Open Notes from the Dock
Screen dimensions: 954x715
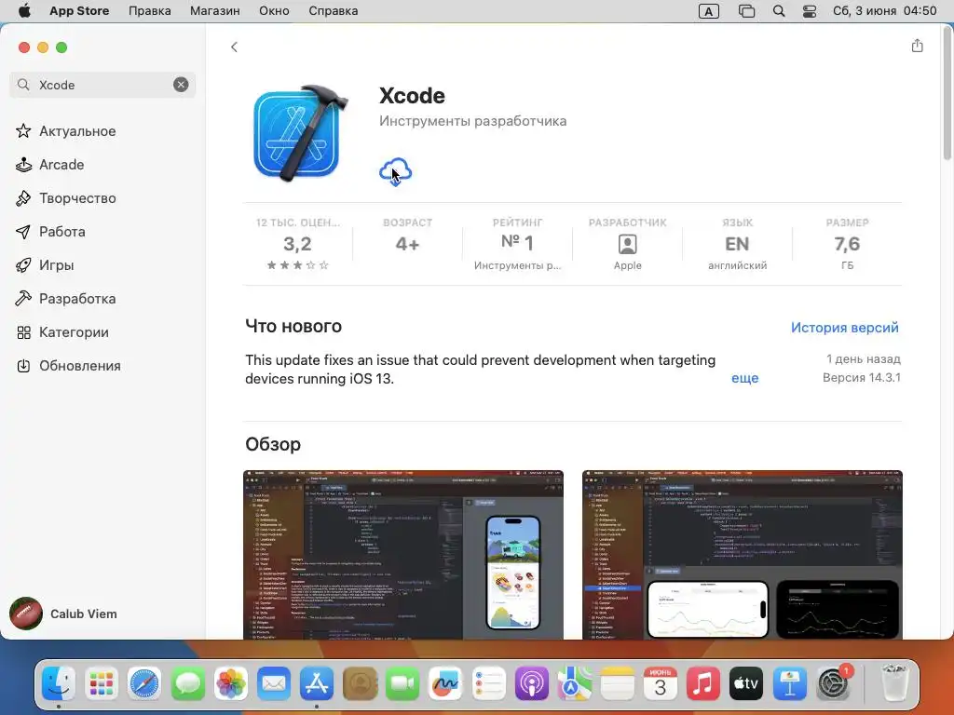click(618, 683)
